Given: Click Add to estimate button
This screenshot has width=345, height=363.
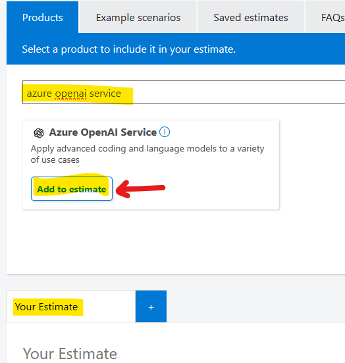Looking at the screenshot, I should pyautogui.click(x=72, y=188).
